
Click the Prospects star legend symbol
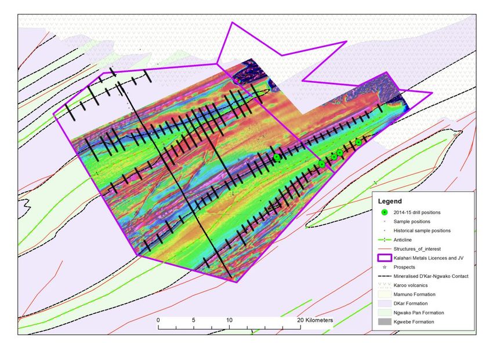384,267
